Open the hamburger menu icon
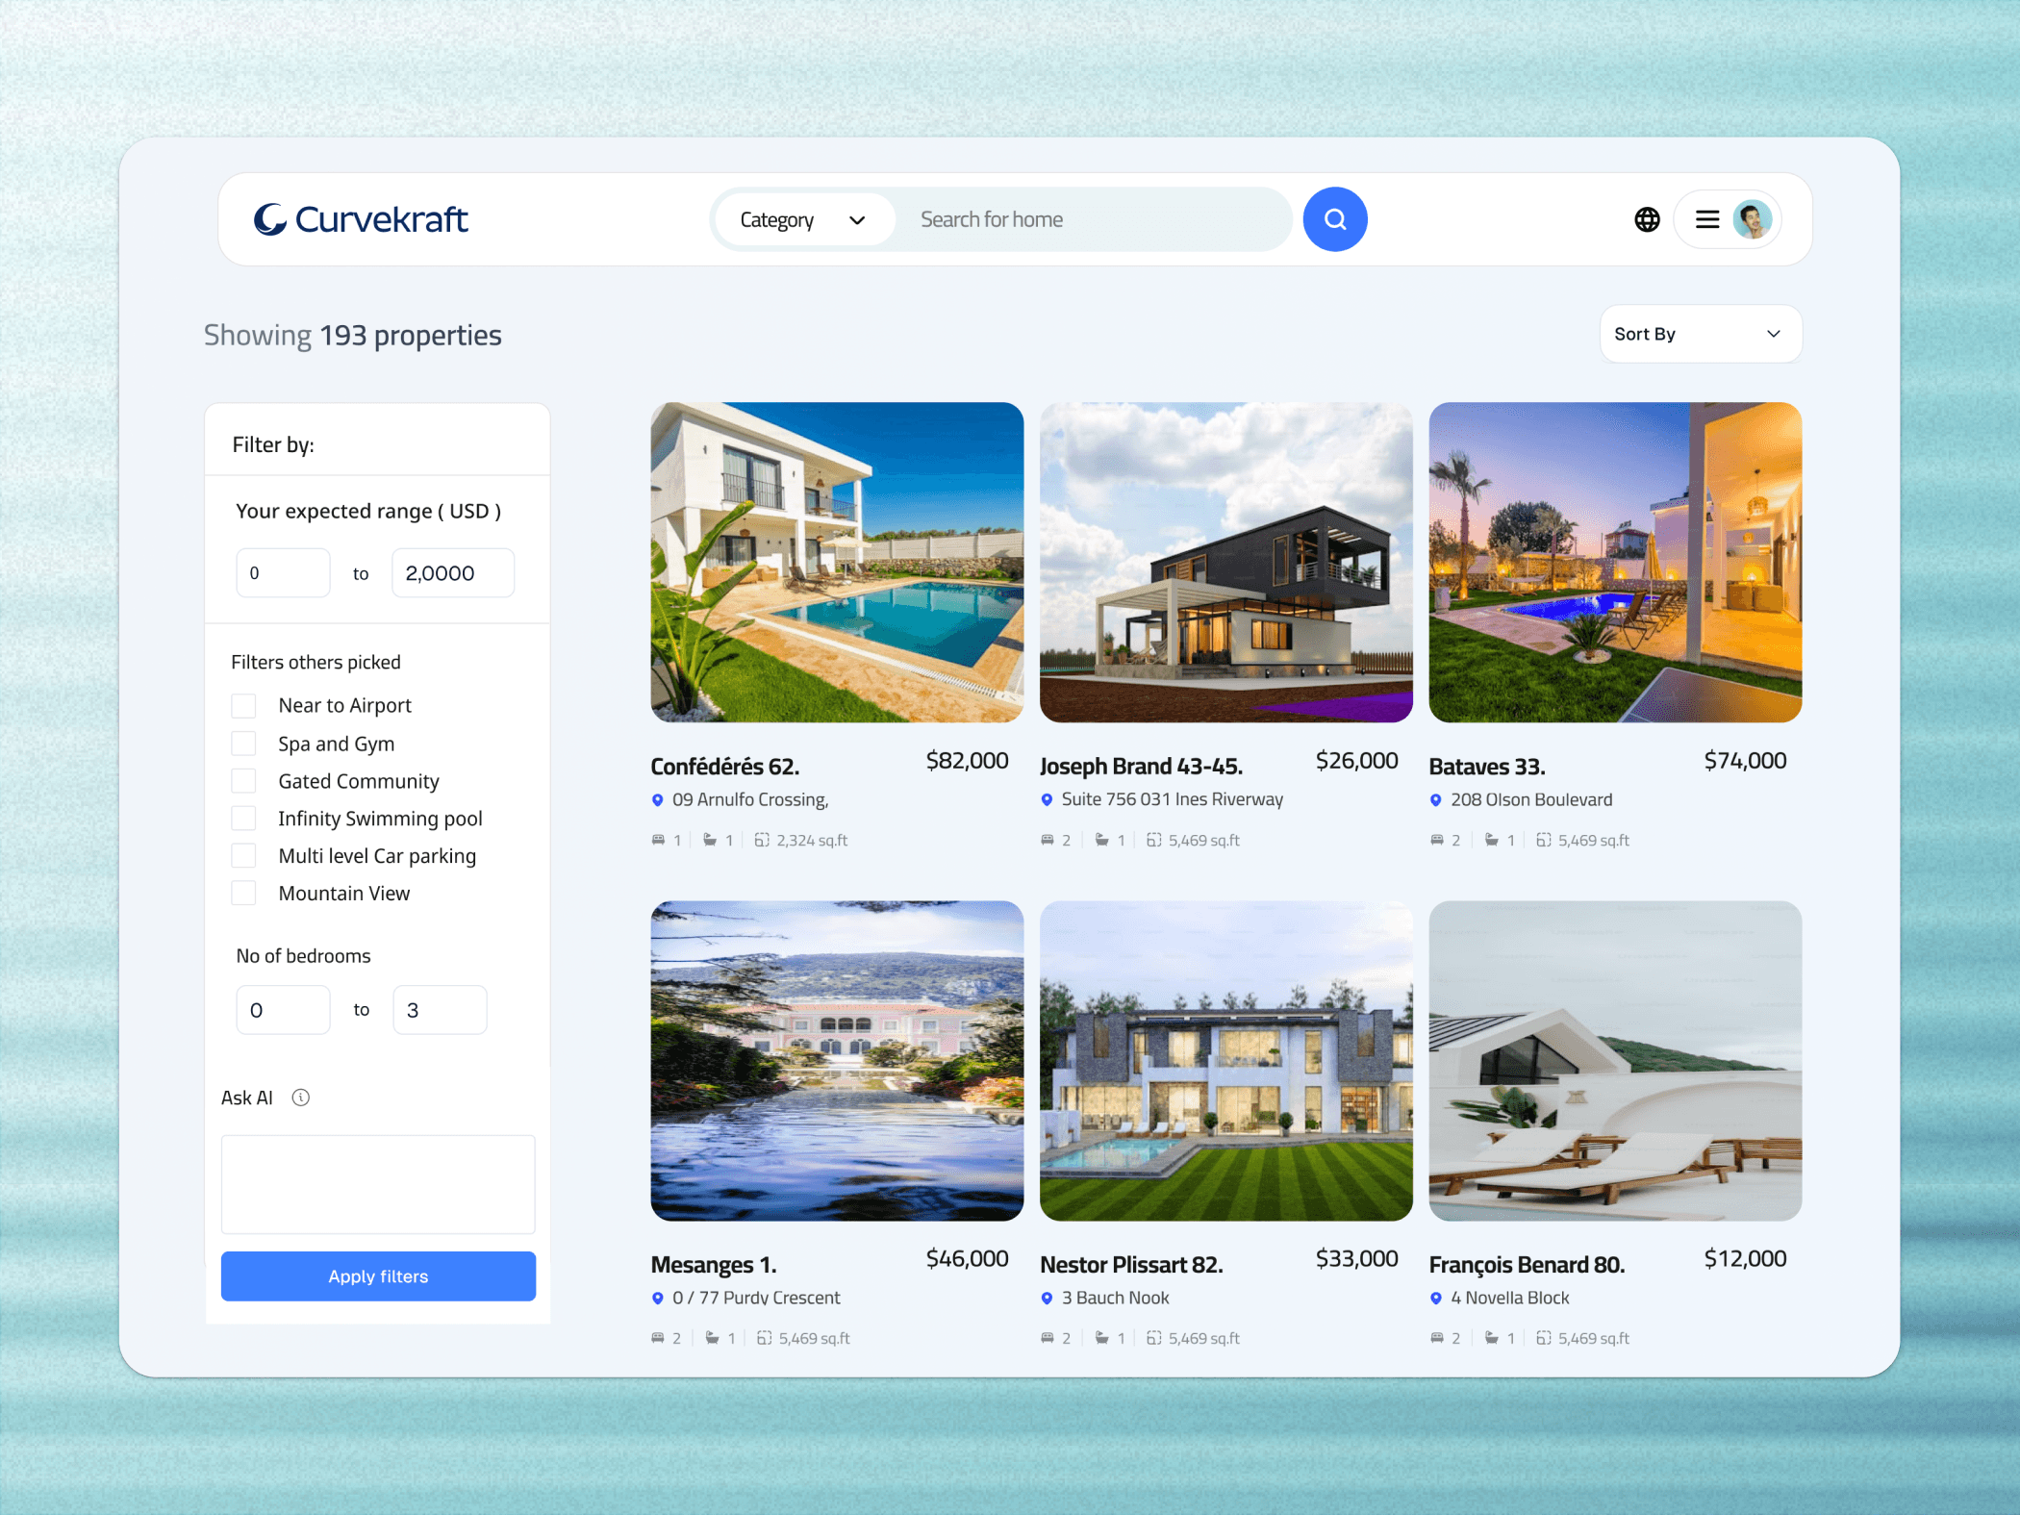Screen dimensions: 2020x1515 tap(1706, 219)
